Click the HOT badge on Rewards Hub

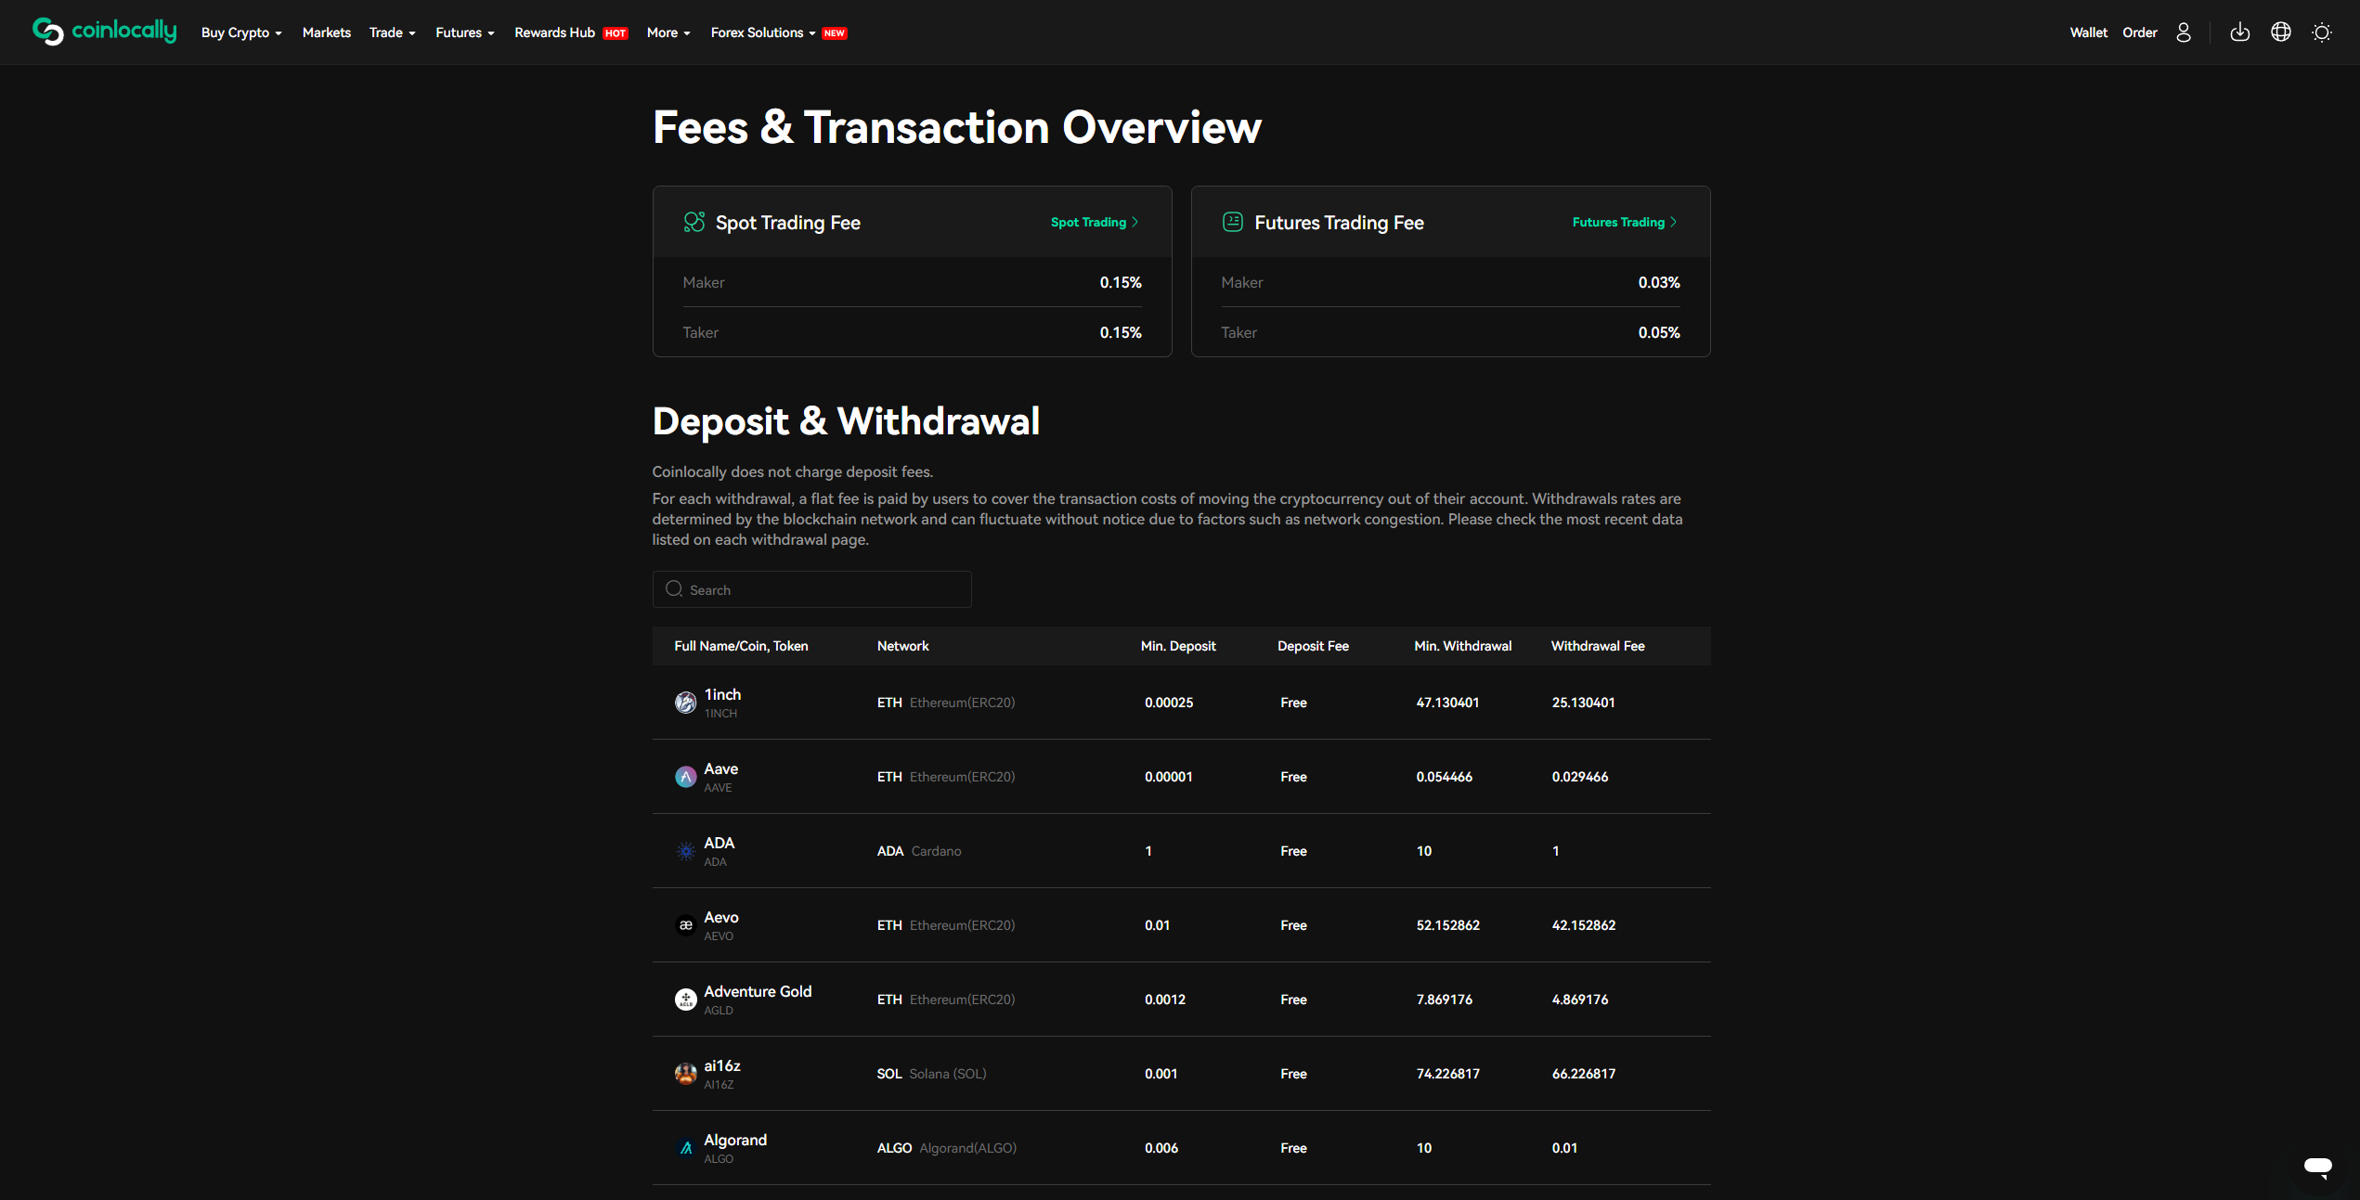pos(615,33)
